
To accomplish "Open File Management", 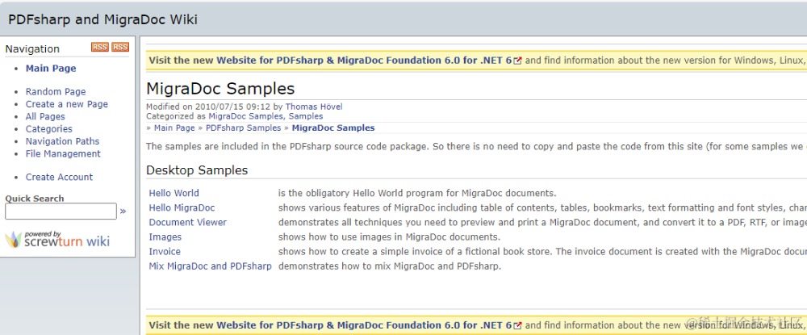I will tap(63, 153).
